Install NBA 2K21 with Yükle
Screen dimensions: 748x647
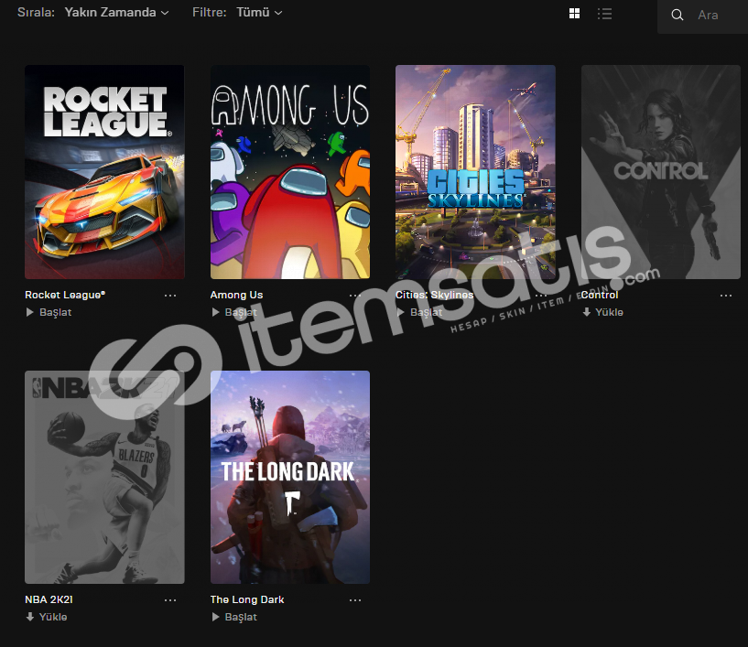pos(47,617)
